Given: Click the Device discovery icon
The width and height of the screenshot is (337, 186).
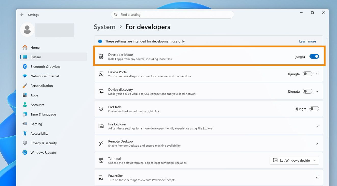Looking at the screenshot, I should 101,91.
